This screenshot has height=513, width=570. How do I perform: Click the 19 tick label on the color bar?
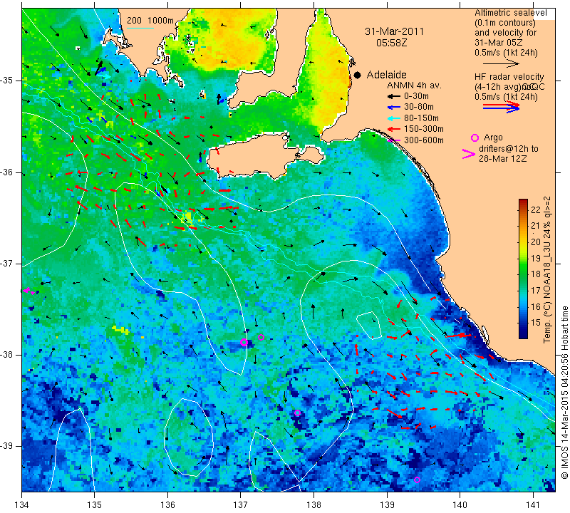[536, 258]
